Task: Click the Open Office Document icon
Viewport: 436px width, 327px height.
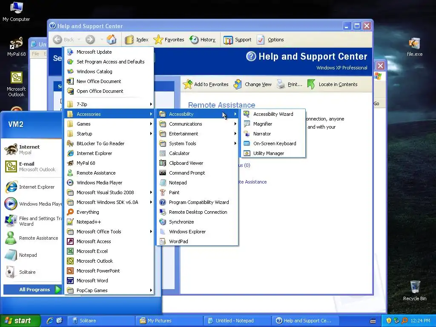Action: (70, 91)
